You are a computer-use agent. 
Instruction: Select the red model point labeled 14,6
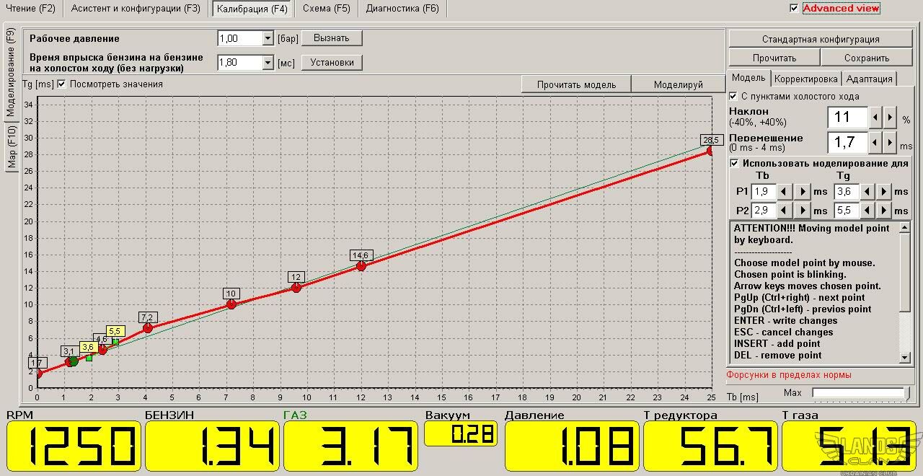(361, 266)
